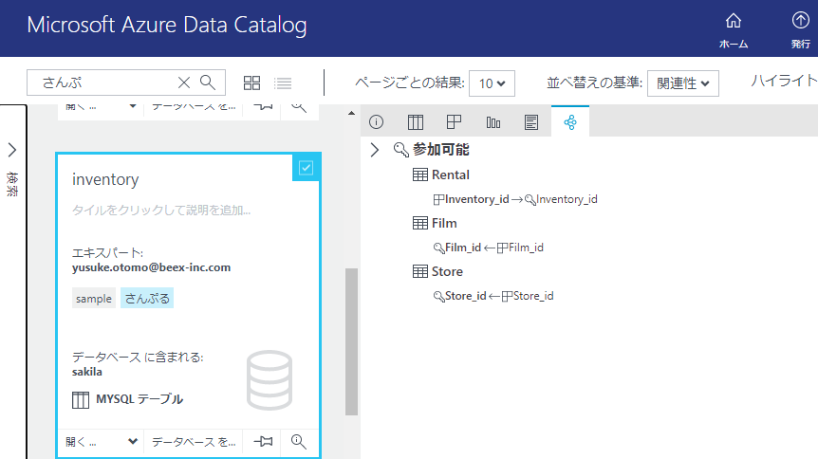Open the data profile tab
This screenshot has height=459, width=818.
493,122
